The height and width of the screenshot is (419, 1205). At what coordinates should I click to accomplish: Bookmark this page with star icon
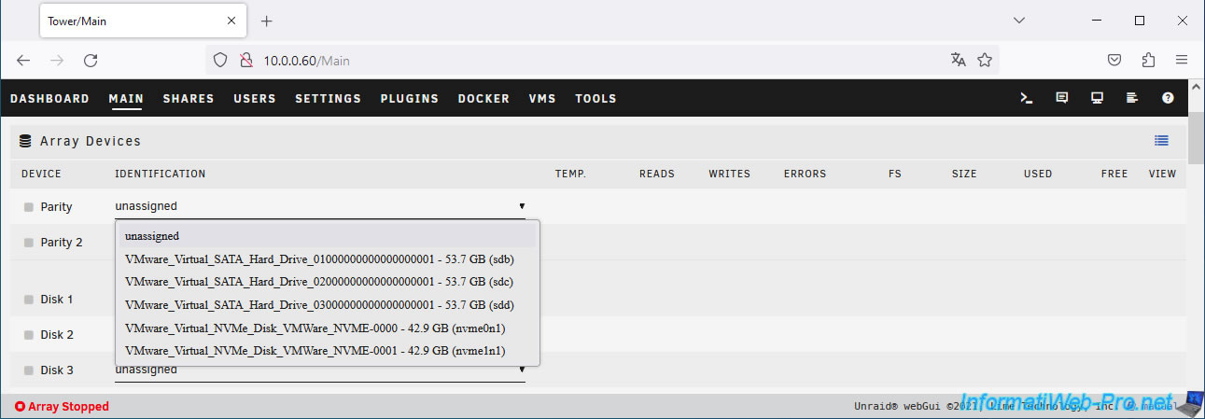pos(984,60)
